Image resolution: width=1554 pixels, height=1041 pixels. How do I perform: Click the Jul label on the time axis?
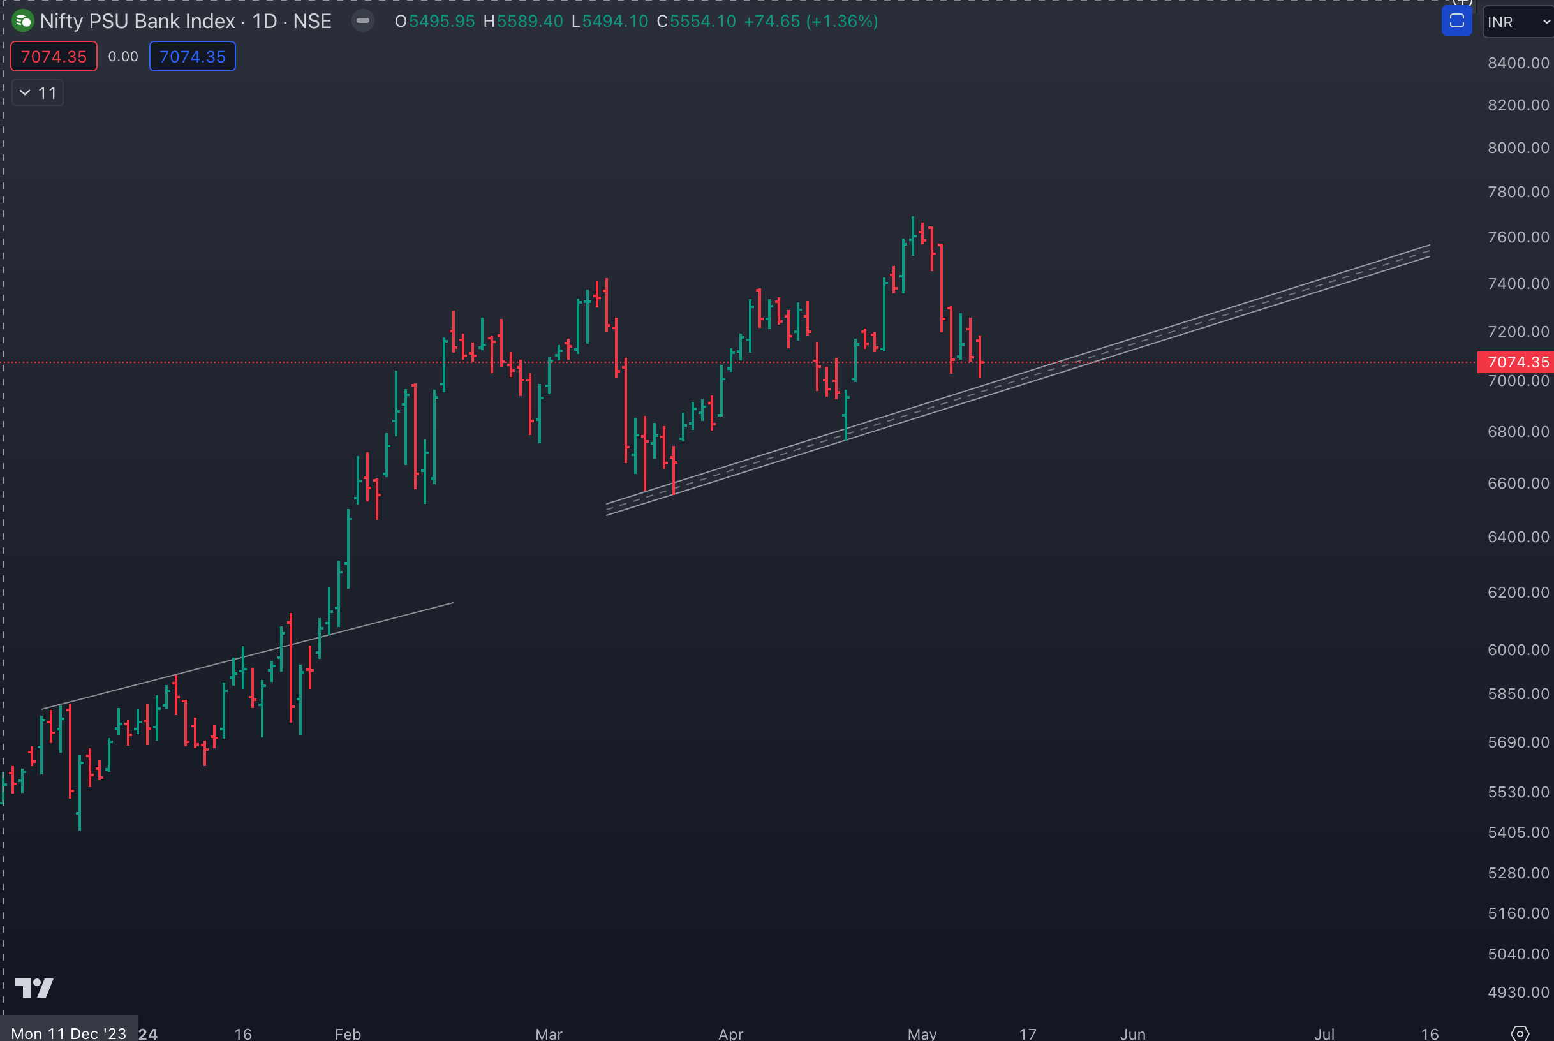point(1324,1034)
